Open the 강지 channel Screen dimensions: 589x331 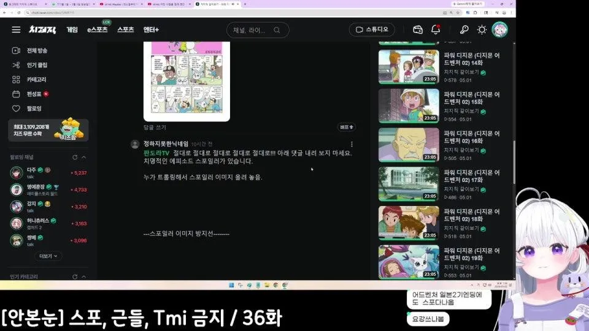point(48,207)
